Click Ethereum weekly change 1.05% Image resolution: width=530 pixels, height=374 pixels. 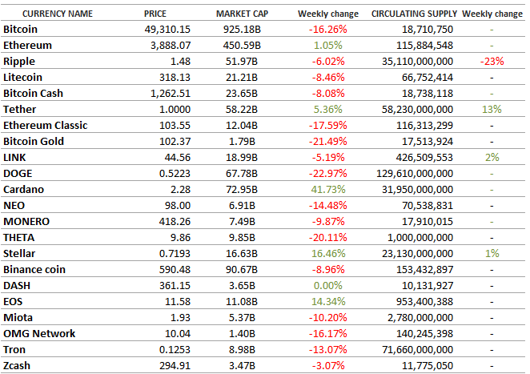328,46
